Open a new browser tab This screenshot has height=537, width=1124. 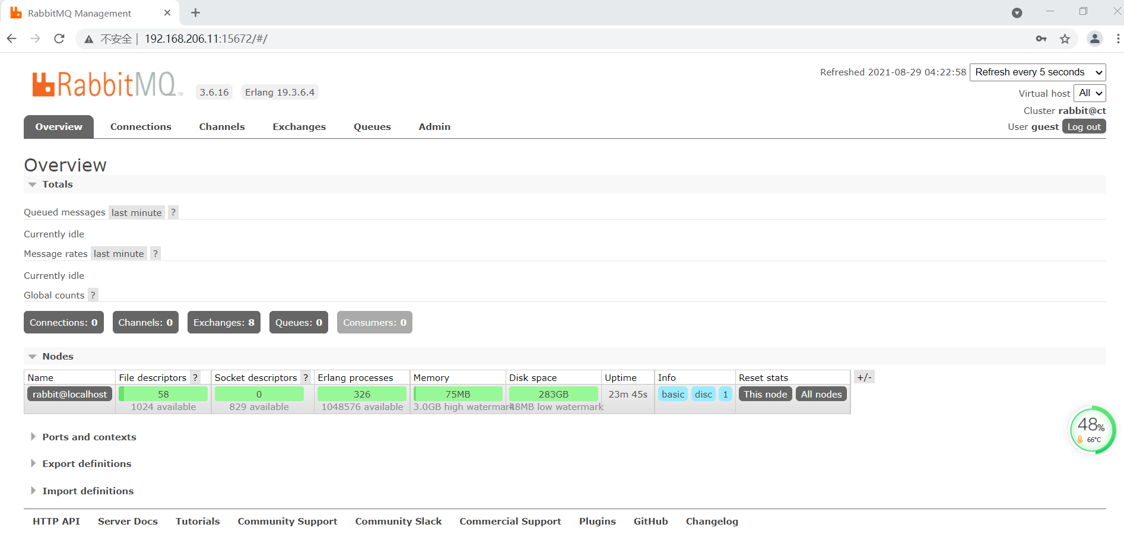[x=195, y=12]
